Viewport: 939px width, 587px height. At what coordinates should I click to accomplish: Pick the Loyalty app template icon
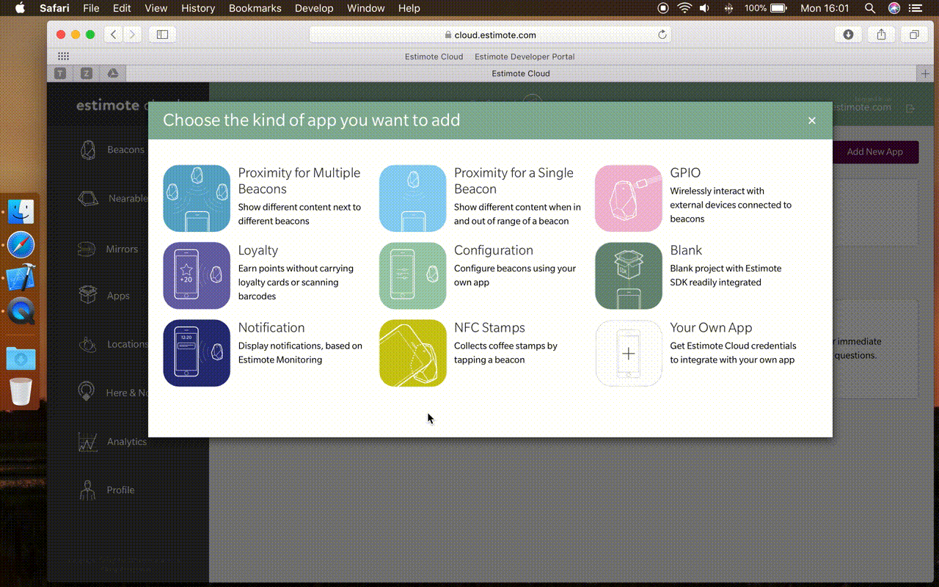click(x=197, y=276)
